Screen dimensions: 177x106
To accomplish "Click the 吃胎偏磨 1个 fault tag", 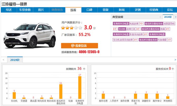I will point(164,40).
